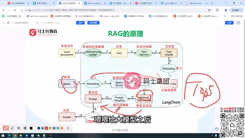Click the 保存模板 button
This screenshot has width=245, height=138.
pos(93,23)
